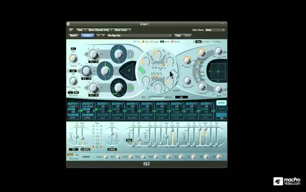306x192 pixels.
Task: Switch to the MIDI controls tab
Action: [77, 155]
